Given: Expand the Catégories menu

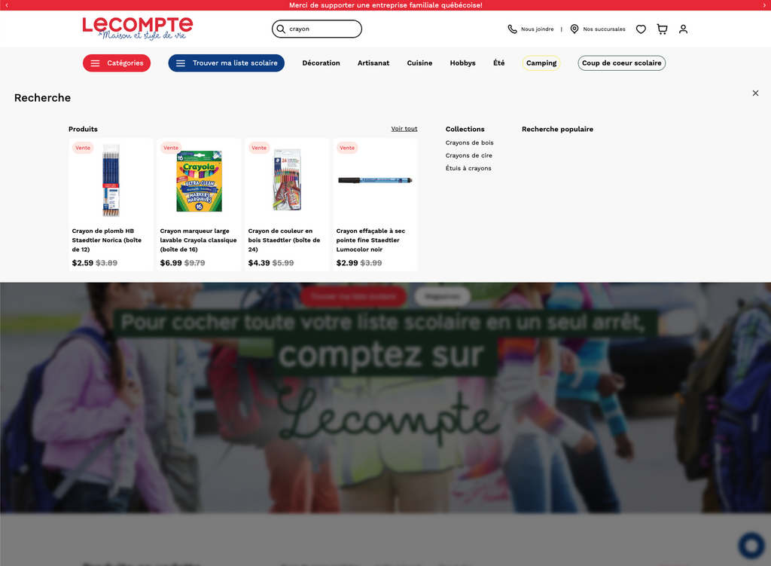Looking at the screenshot, I should point(117,63).
